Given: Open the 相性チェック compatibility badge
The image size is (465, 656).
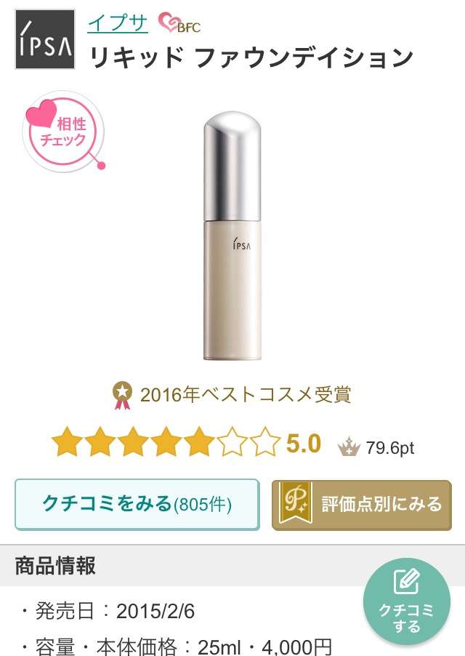Looking at the screenshot, I should 63,132.
